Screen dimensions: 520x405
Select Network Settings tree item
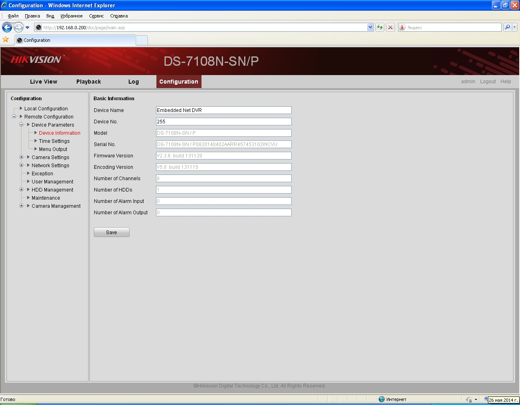(50, 166)
